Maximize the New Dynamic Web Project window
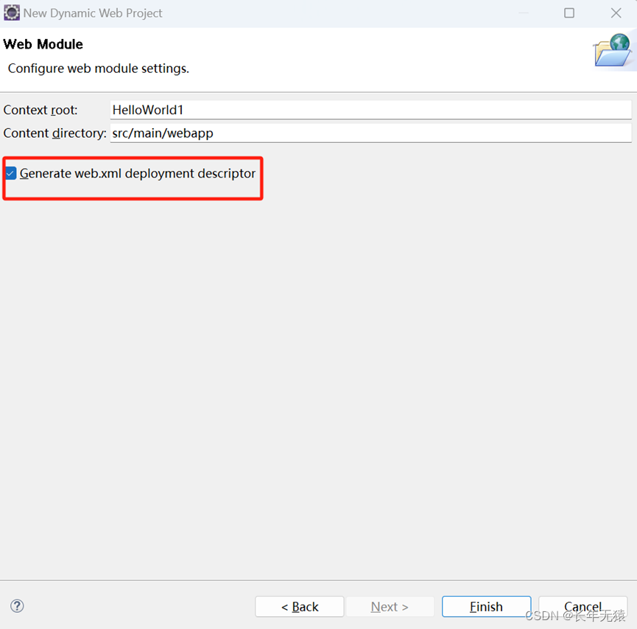 [569, 13]
